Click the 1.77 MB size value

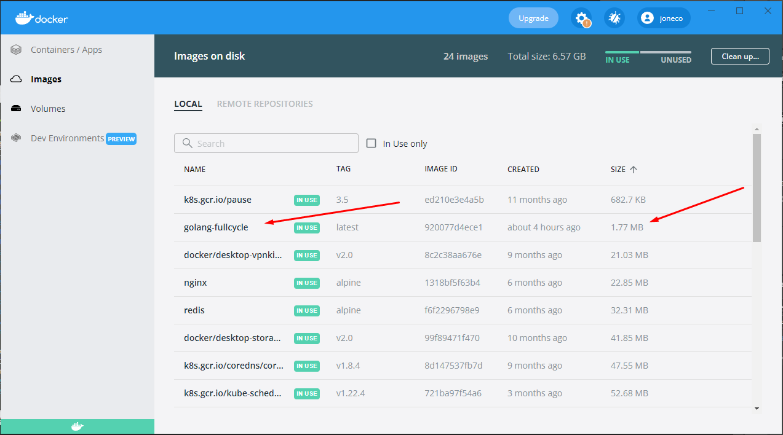pyautogui.click(x=627, y=227)
